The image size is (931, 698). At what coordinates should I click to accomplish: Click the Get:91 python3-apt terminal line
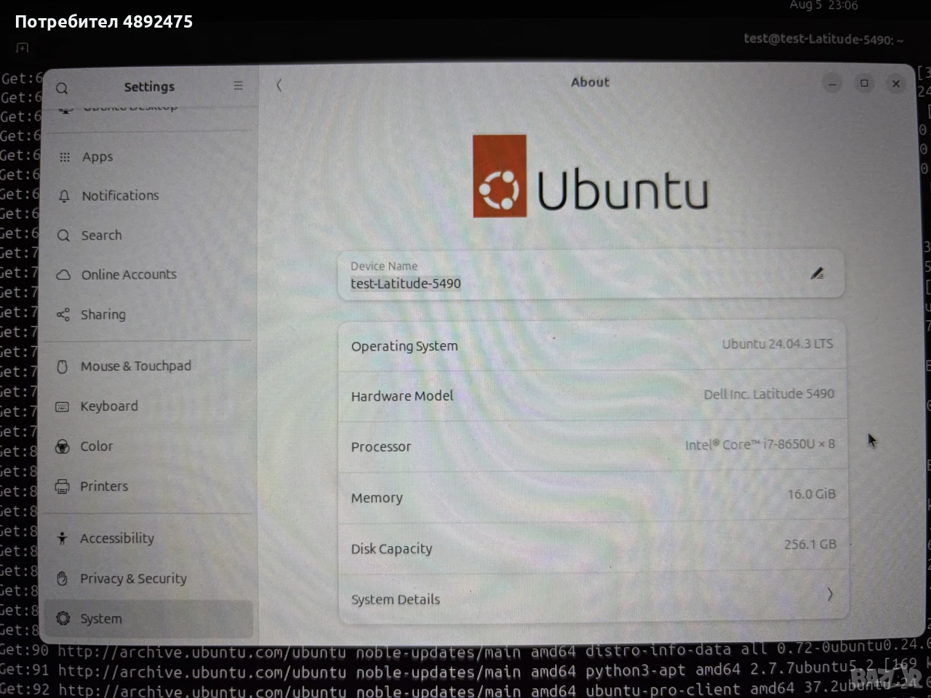click(x=465, y=670)
